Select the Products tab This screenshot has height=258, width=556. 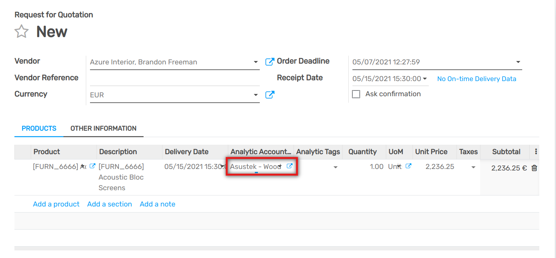point(39,128)
